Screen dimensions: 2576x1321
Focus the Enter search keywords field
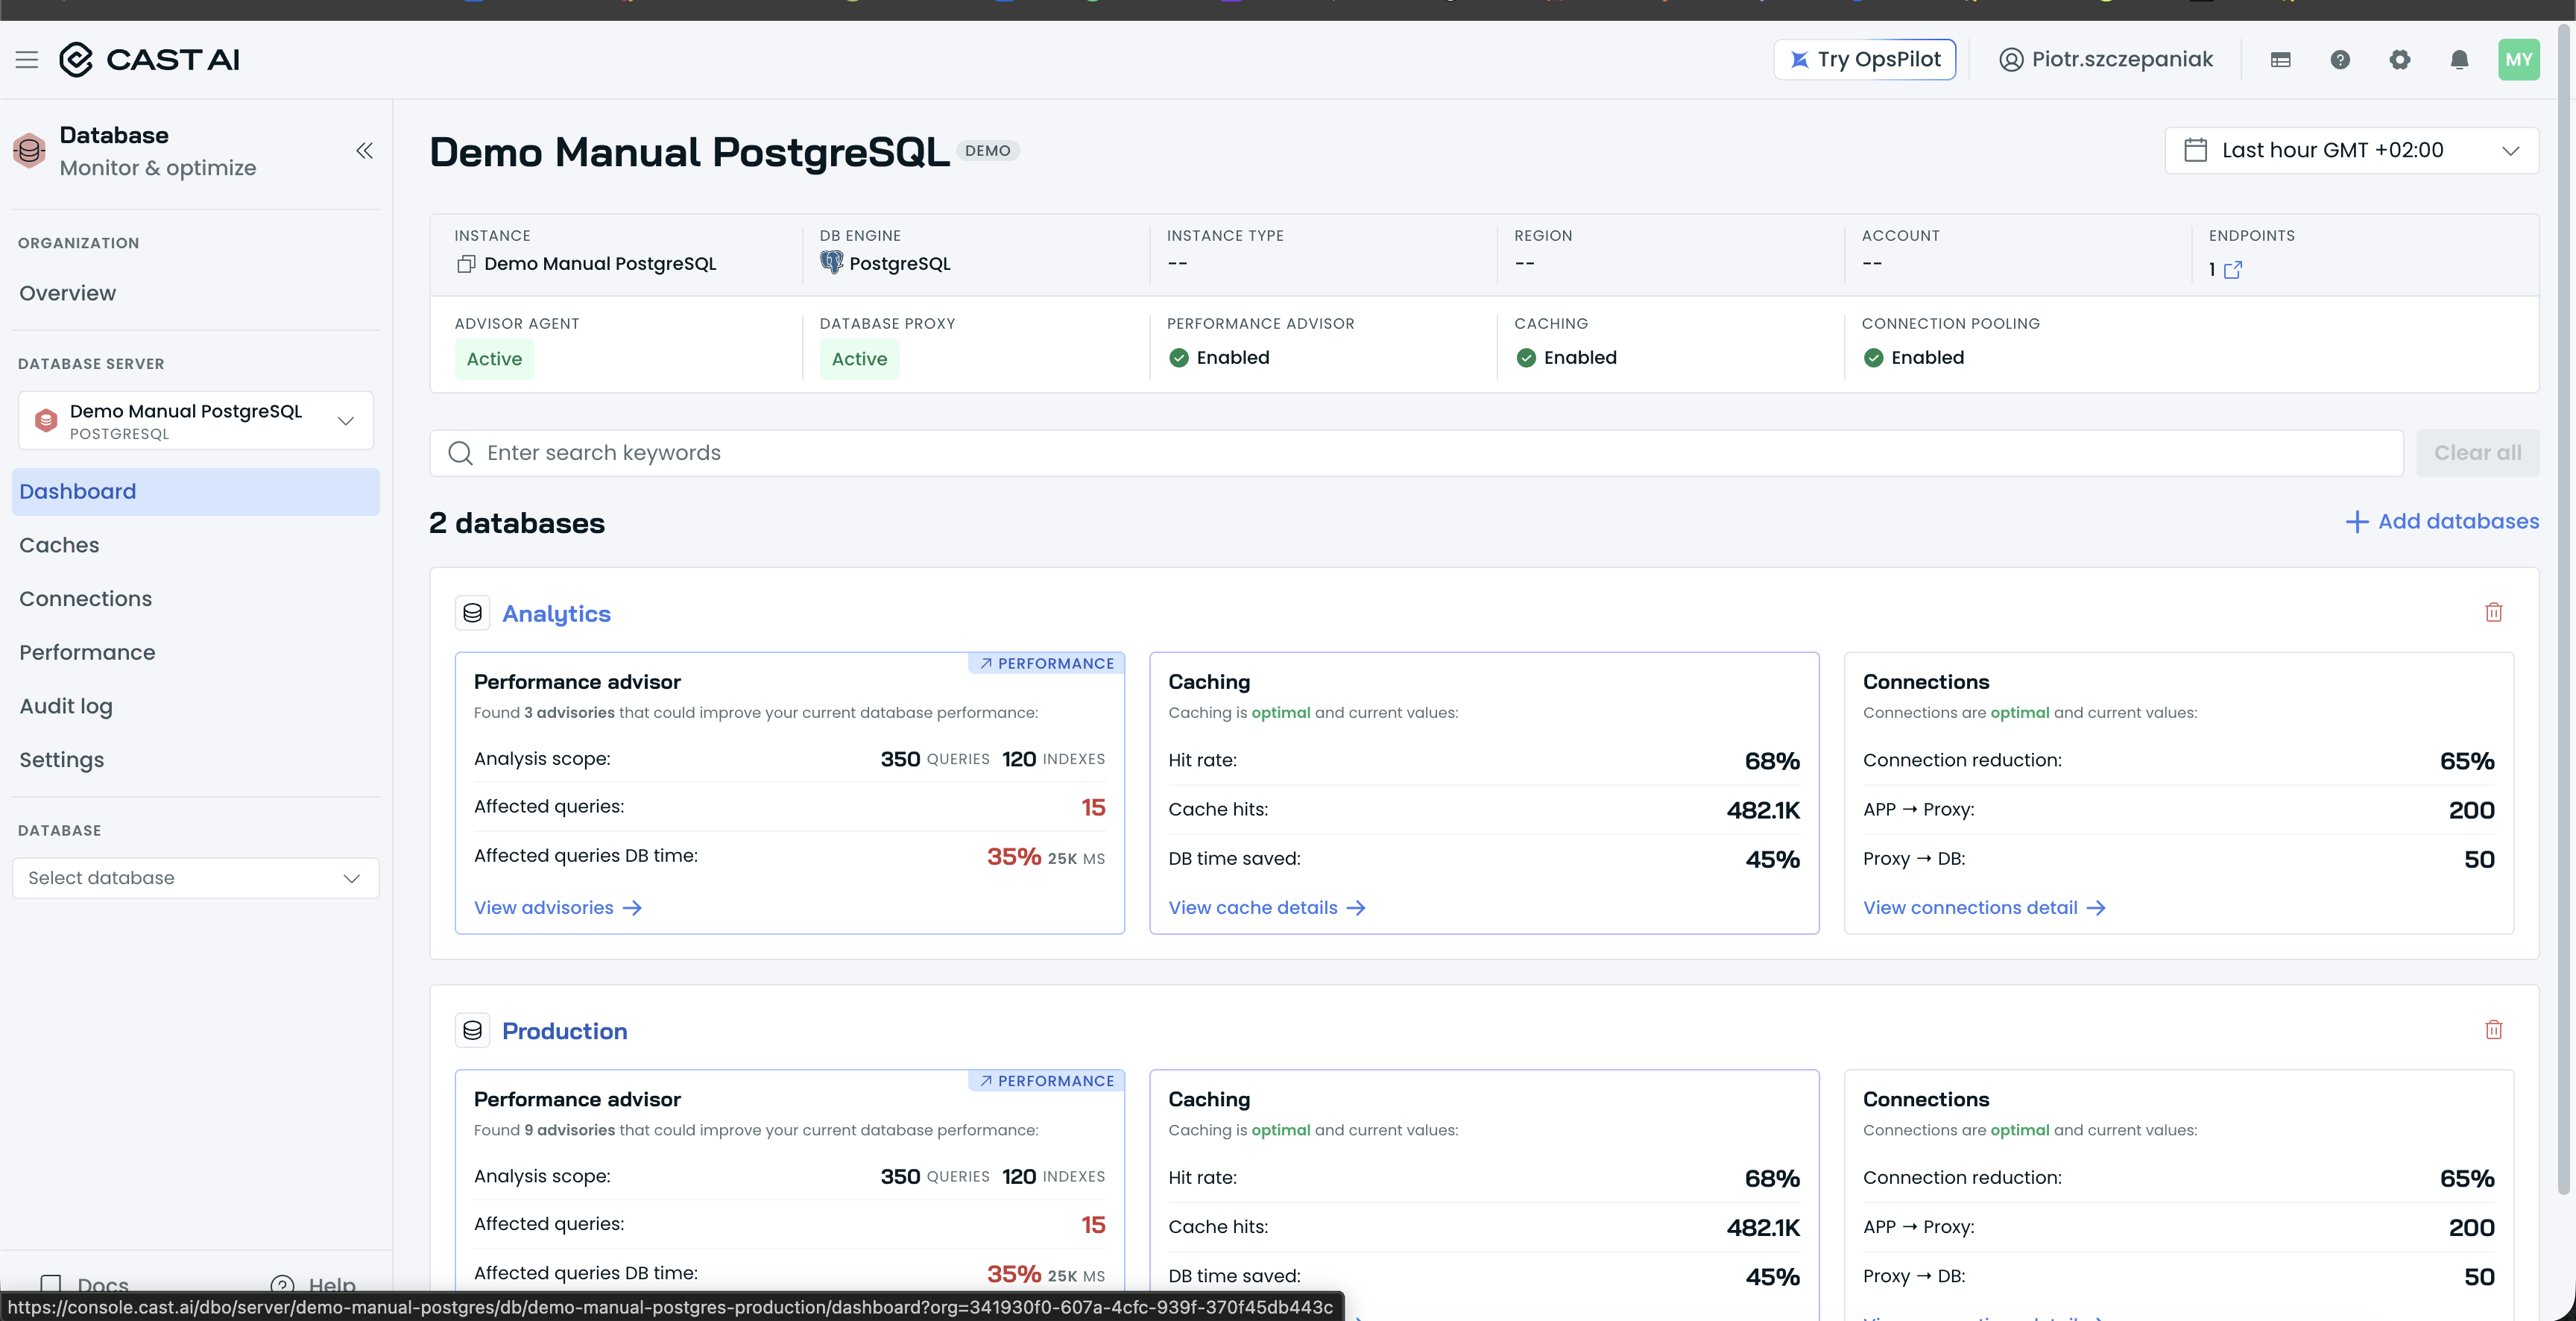click(x=1416, y=453)
